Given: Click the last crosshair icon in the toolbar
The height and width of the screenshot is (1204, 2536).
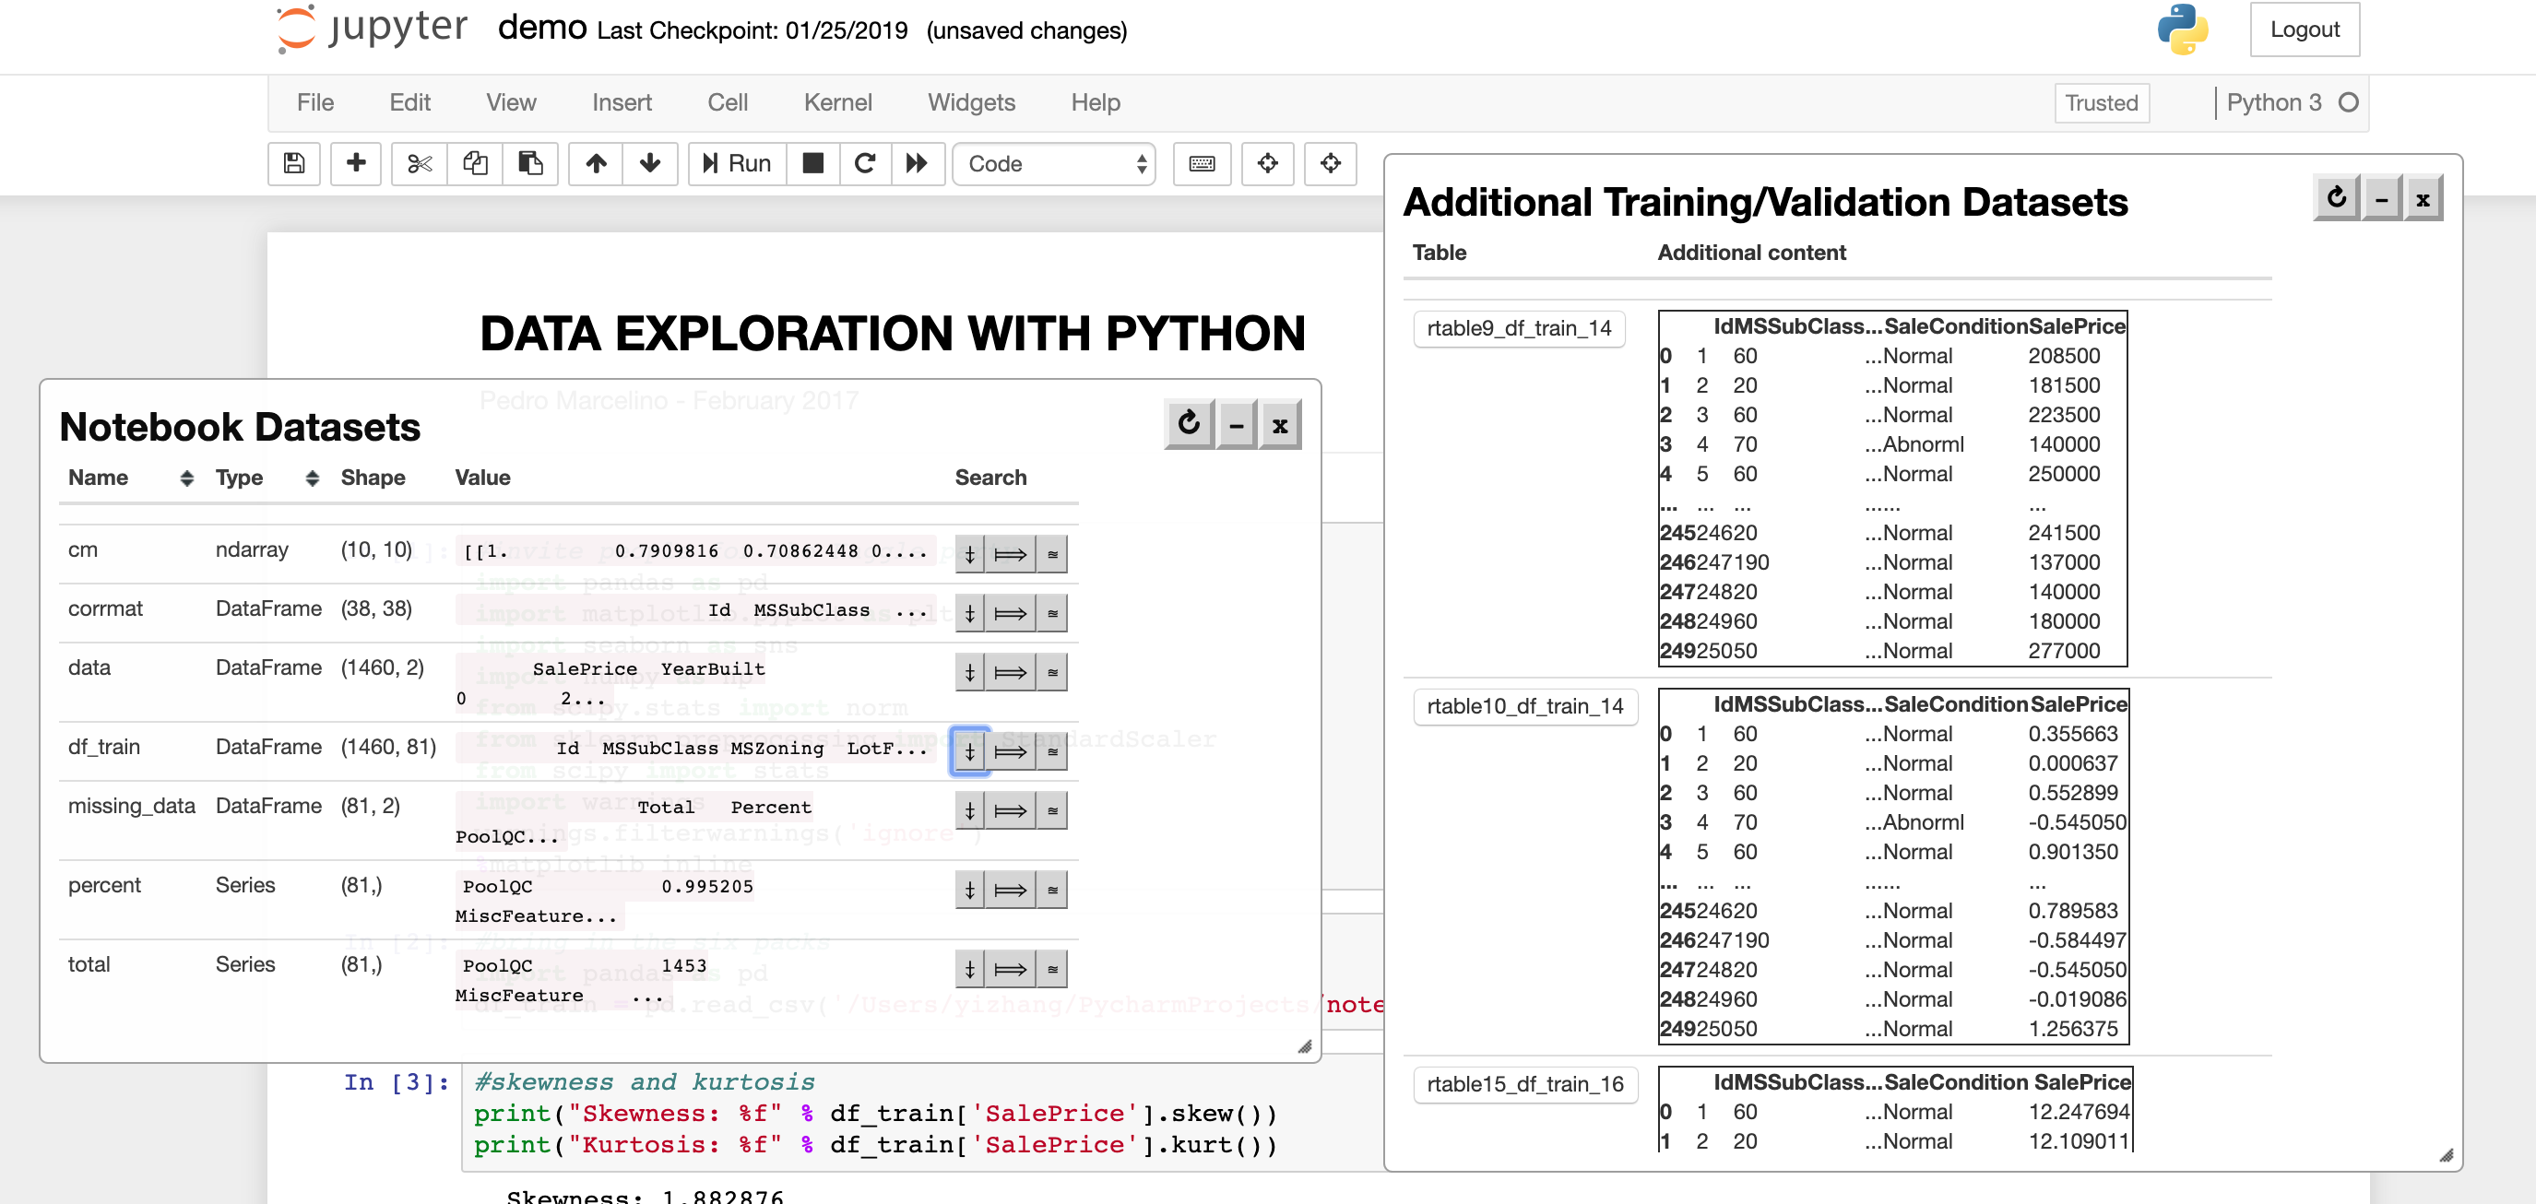Looking at the screenshot, I should coord(1330,163).
